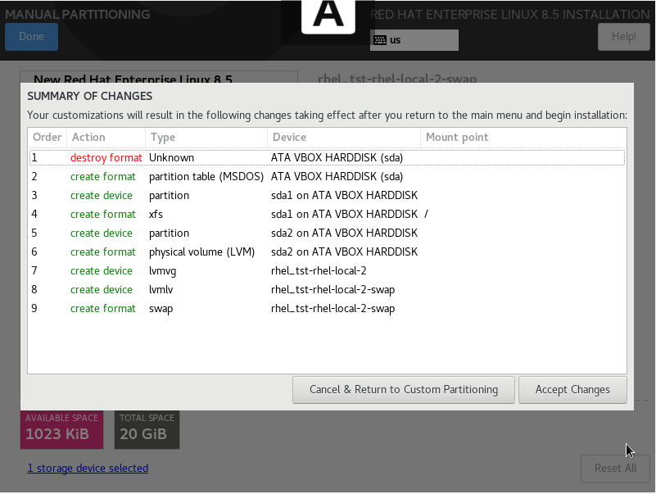
Task: Select the swap create format row
Action: [327, 309]
